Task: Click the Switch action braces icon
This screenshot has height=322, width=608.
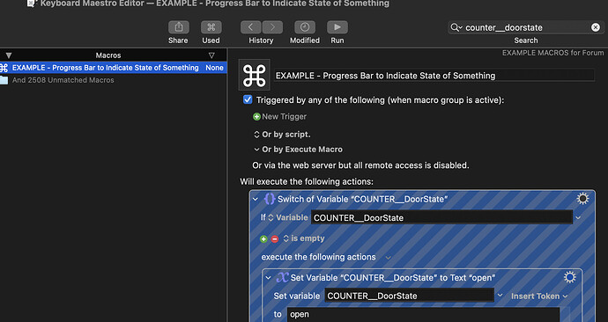Action: pos(269,199)
